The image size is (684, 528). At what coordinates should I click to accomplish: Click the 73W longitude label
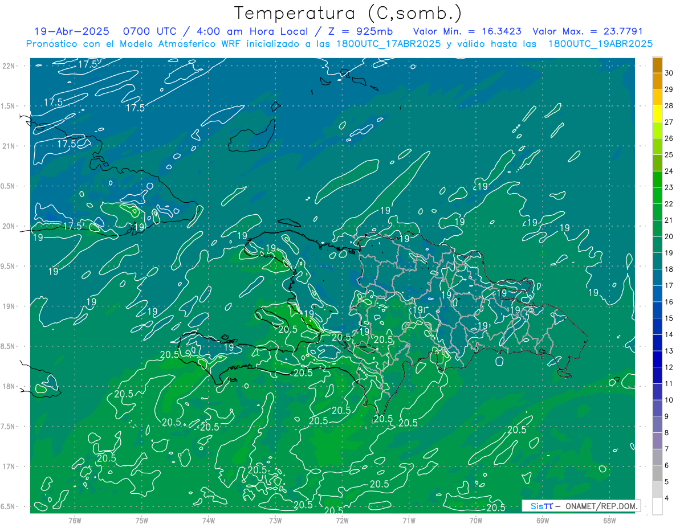coord(275,520)
